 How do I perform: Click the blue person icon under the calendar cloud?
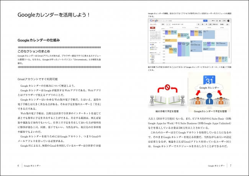tap(210, 98)
